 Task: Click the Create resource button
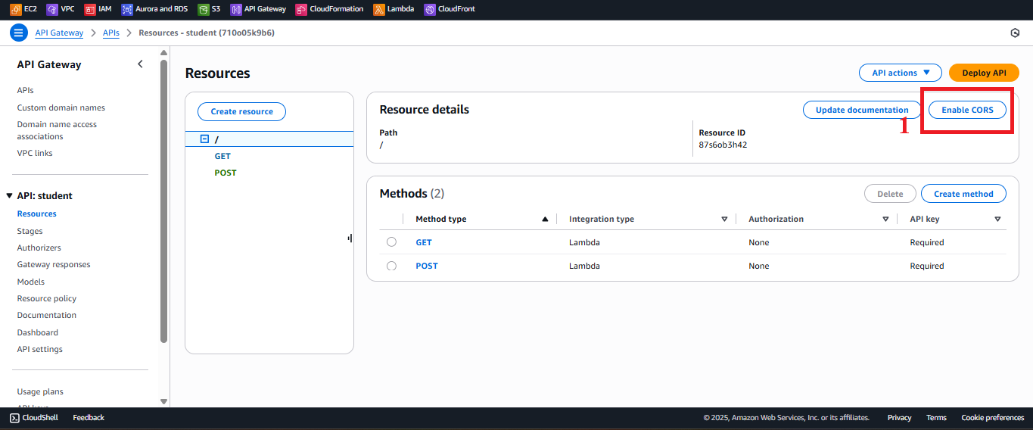click(x=241, y=111)
